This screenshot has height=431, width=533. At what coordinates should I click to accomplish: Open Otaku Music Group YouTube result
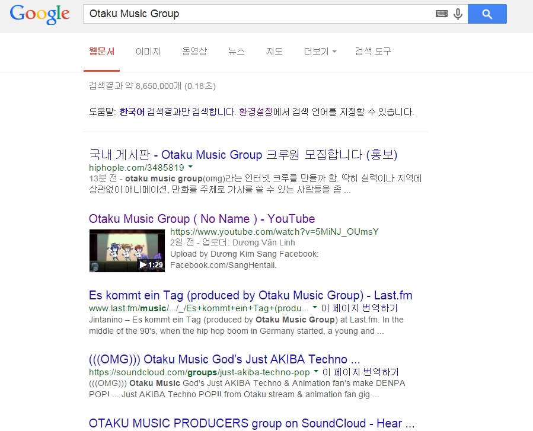202,219
